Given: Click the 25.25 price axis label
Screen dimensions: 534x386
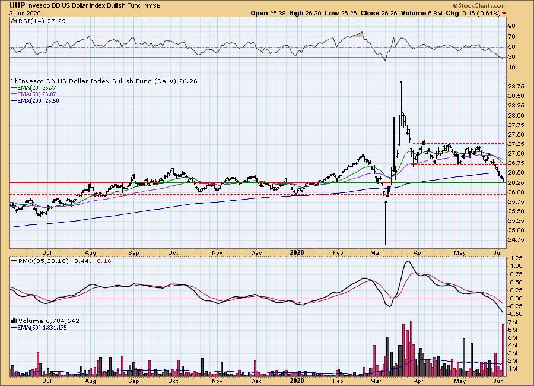Looking at the screenshot, I should 516,221.
